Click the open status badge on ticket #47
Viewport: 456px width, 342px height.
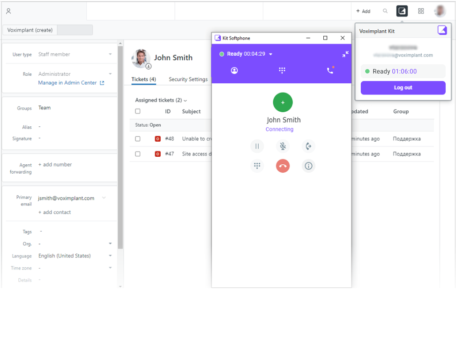(158, 154)
